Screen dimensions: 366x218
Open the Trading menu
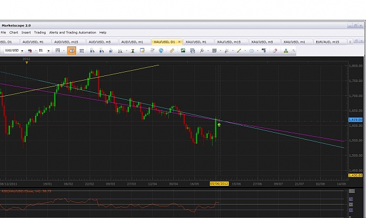[40, 33]
